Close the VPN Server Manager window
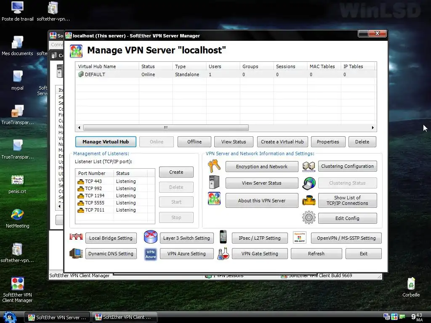The image size is (431, 323). point(378,33)
